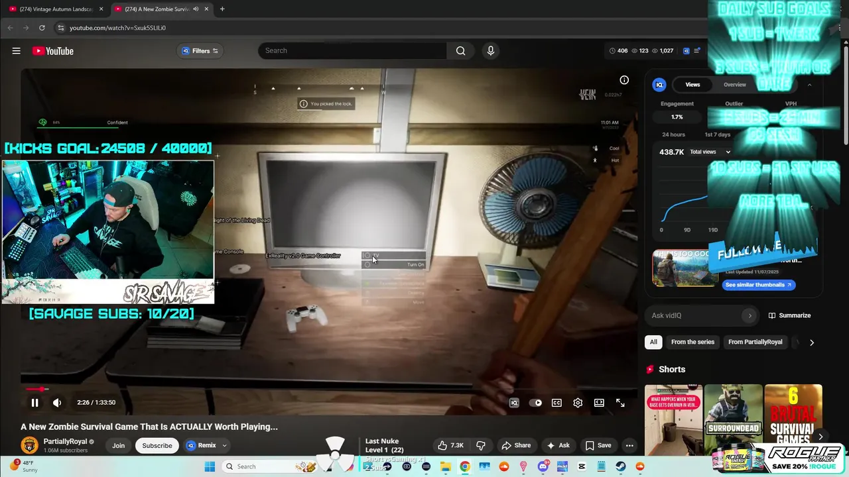Image resolution: width=849 pixels, height=477 pixels.
Task: Click the vidIQ icon in player controls
Action: click(514, 403)
